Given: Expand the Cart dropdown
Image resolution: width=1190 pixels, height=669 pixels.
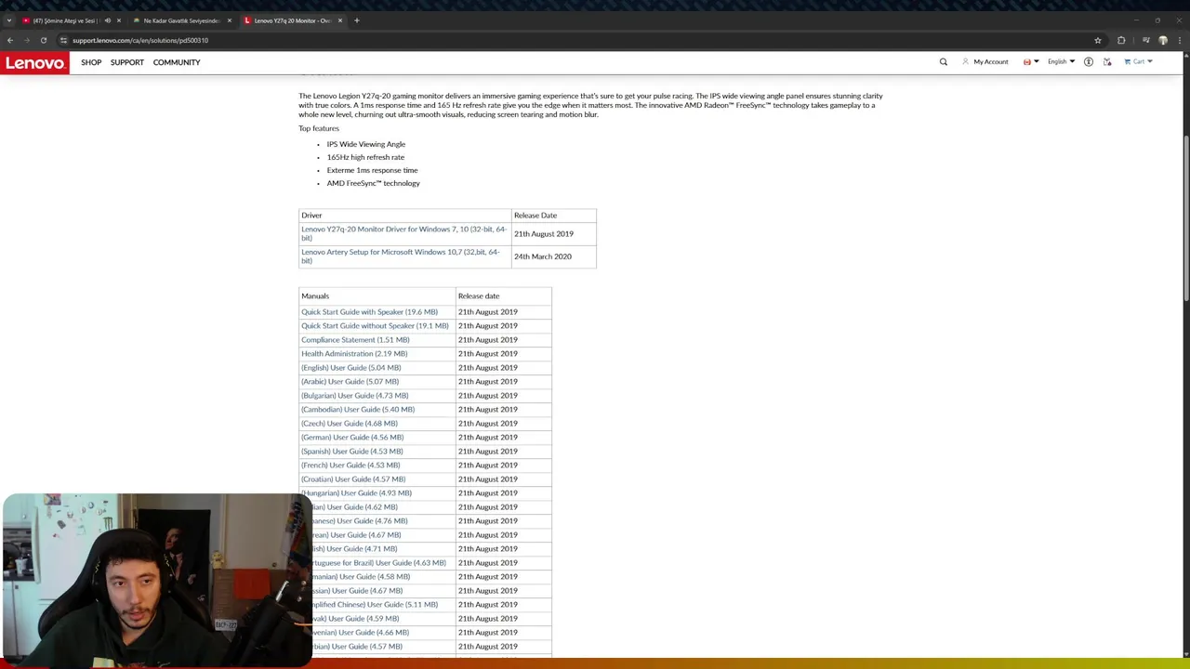Looking at the screenshot, I should tap(1138, 62).
